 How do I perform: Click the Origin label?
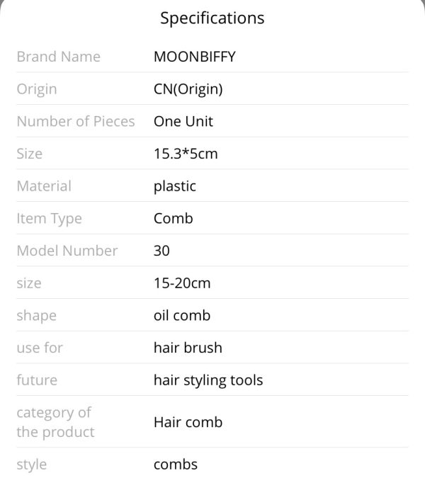tap(37, 89)
